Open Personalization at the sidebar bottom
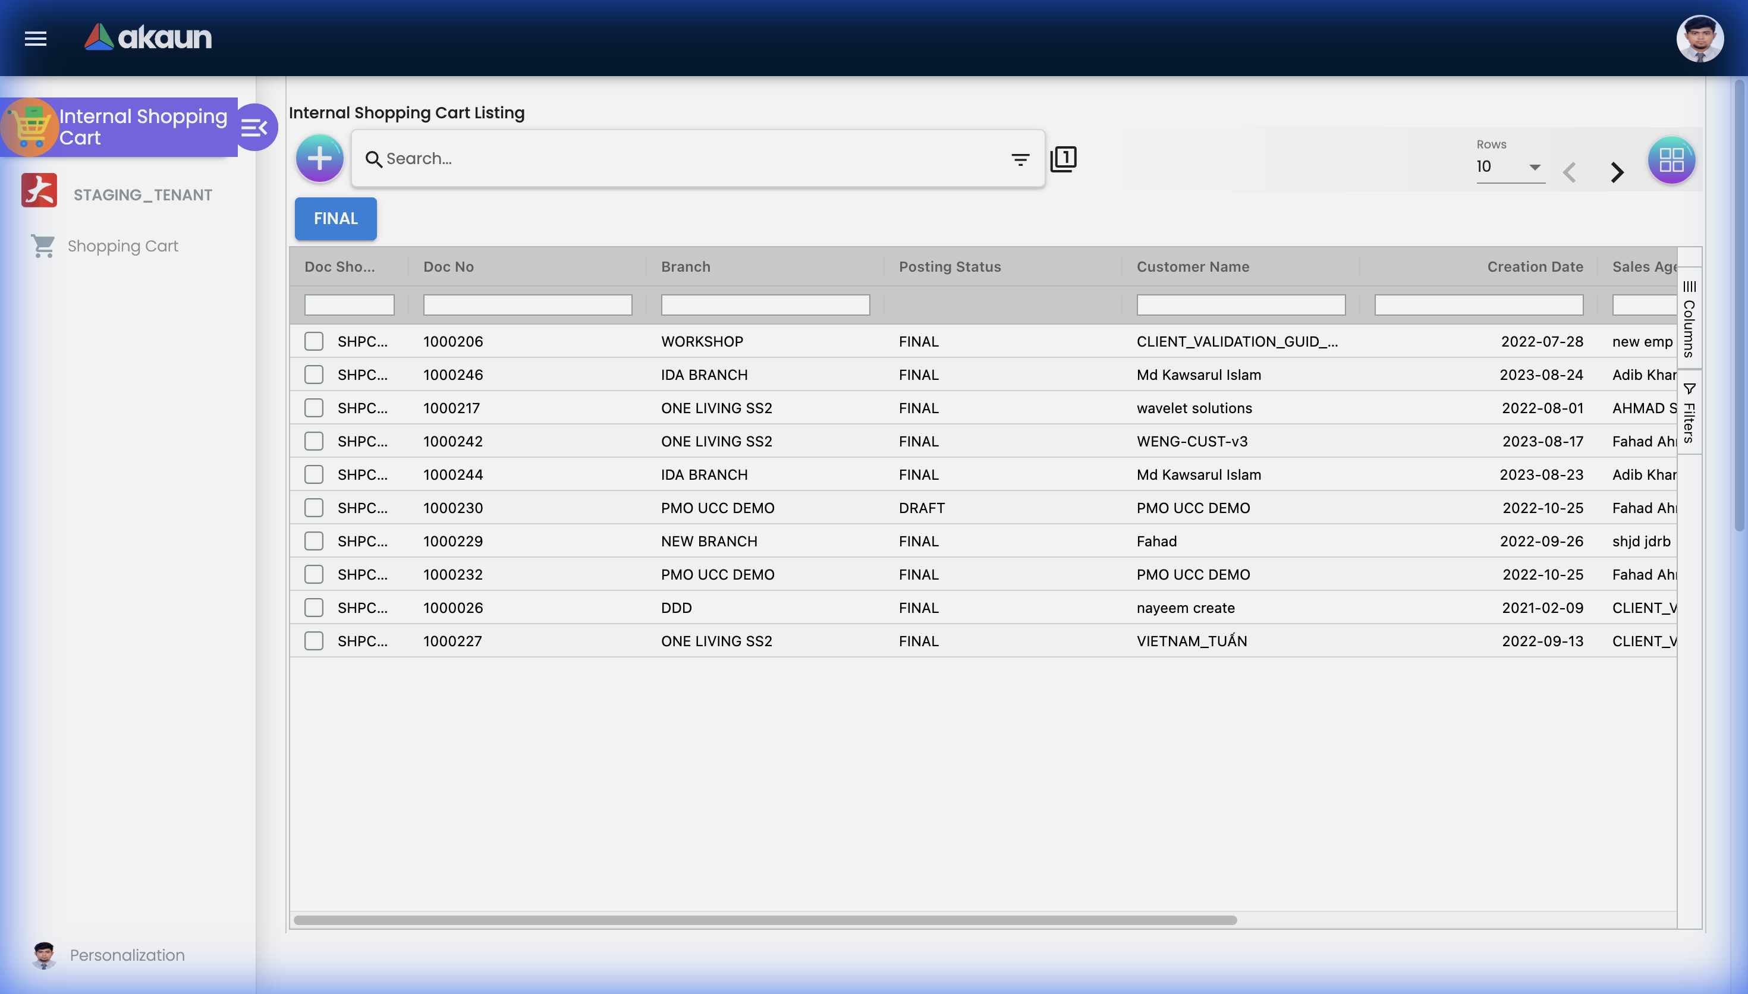This screenshot has height=994, width=1748. click(127, 955)
